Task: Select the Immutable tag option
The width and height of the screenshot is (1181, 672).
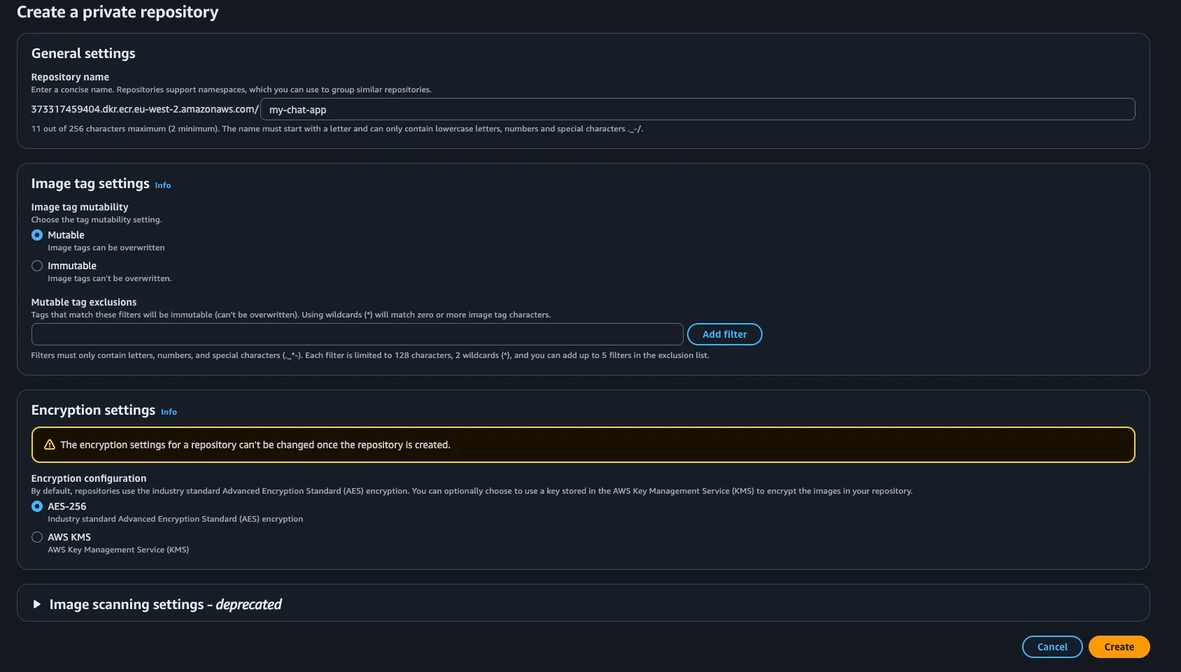Action: 37,266
